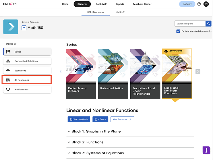Click the All Resources books icon
The width and height of the screenshot is (213, 160).
[8, 80]
